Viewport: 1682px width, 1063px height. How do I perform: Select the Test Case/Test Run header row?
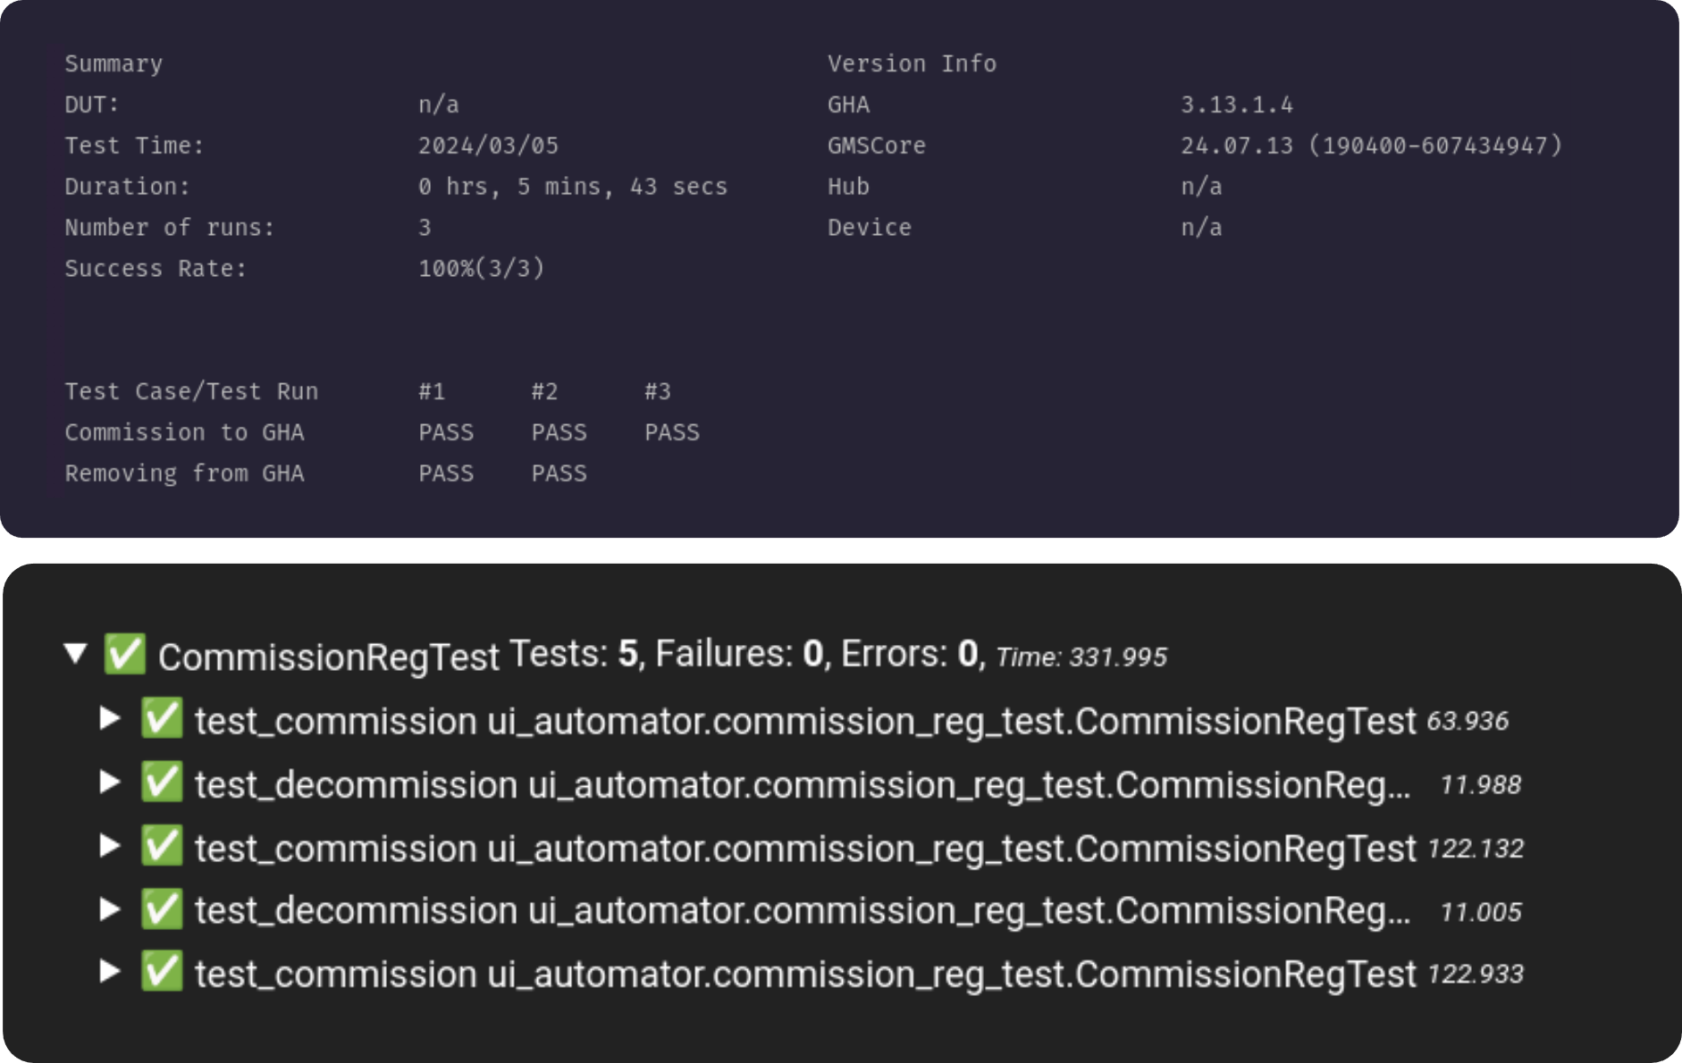pyautogui.click(x=190, y=390)
